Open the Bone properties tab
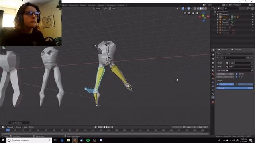Image resolution: width=255 pixels, height=143 pixels. click(213, 94)
